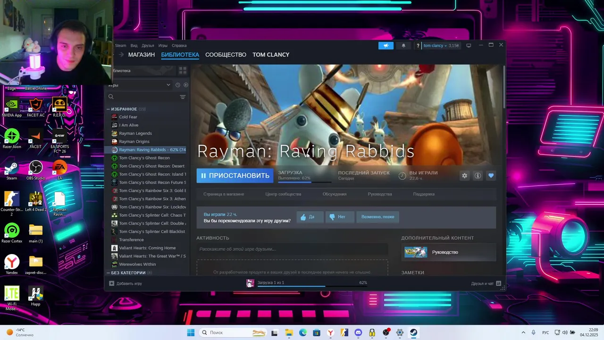
Task: Select Rayman Legends in library list
Action: (x=135, y=133)
